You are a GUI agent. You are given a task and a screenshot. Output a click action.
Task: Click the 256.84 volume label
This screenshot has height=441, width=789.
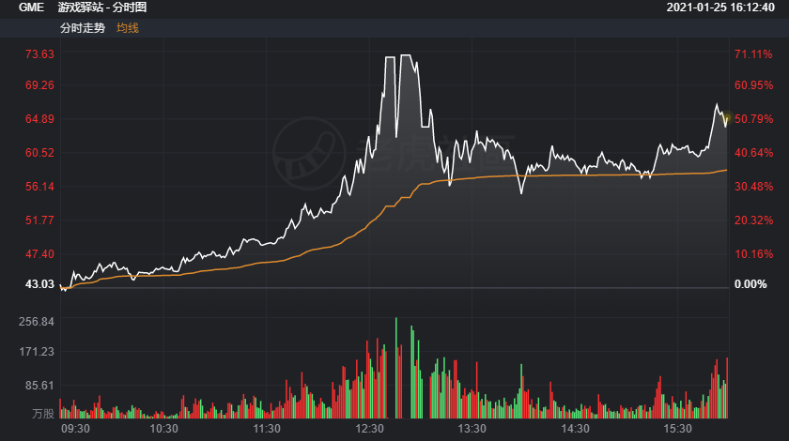point(37,321)
